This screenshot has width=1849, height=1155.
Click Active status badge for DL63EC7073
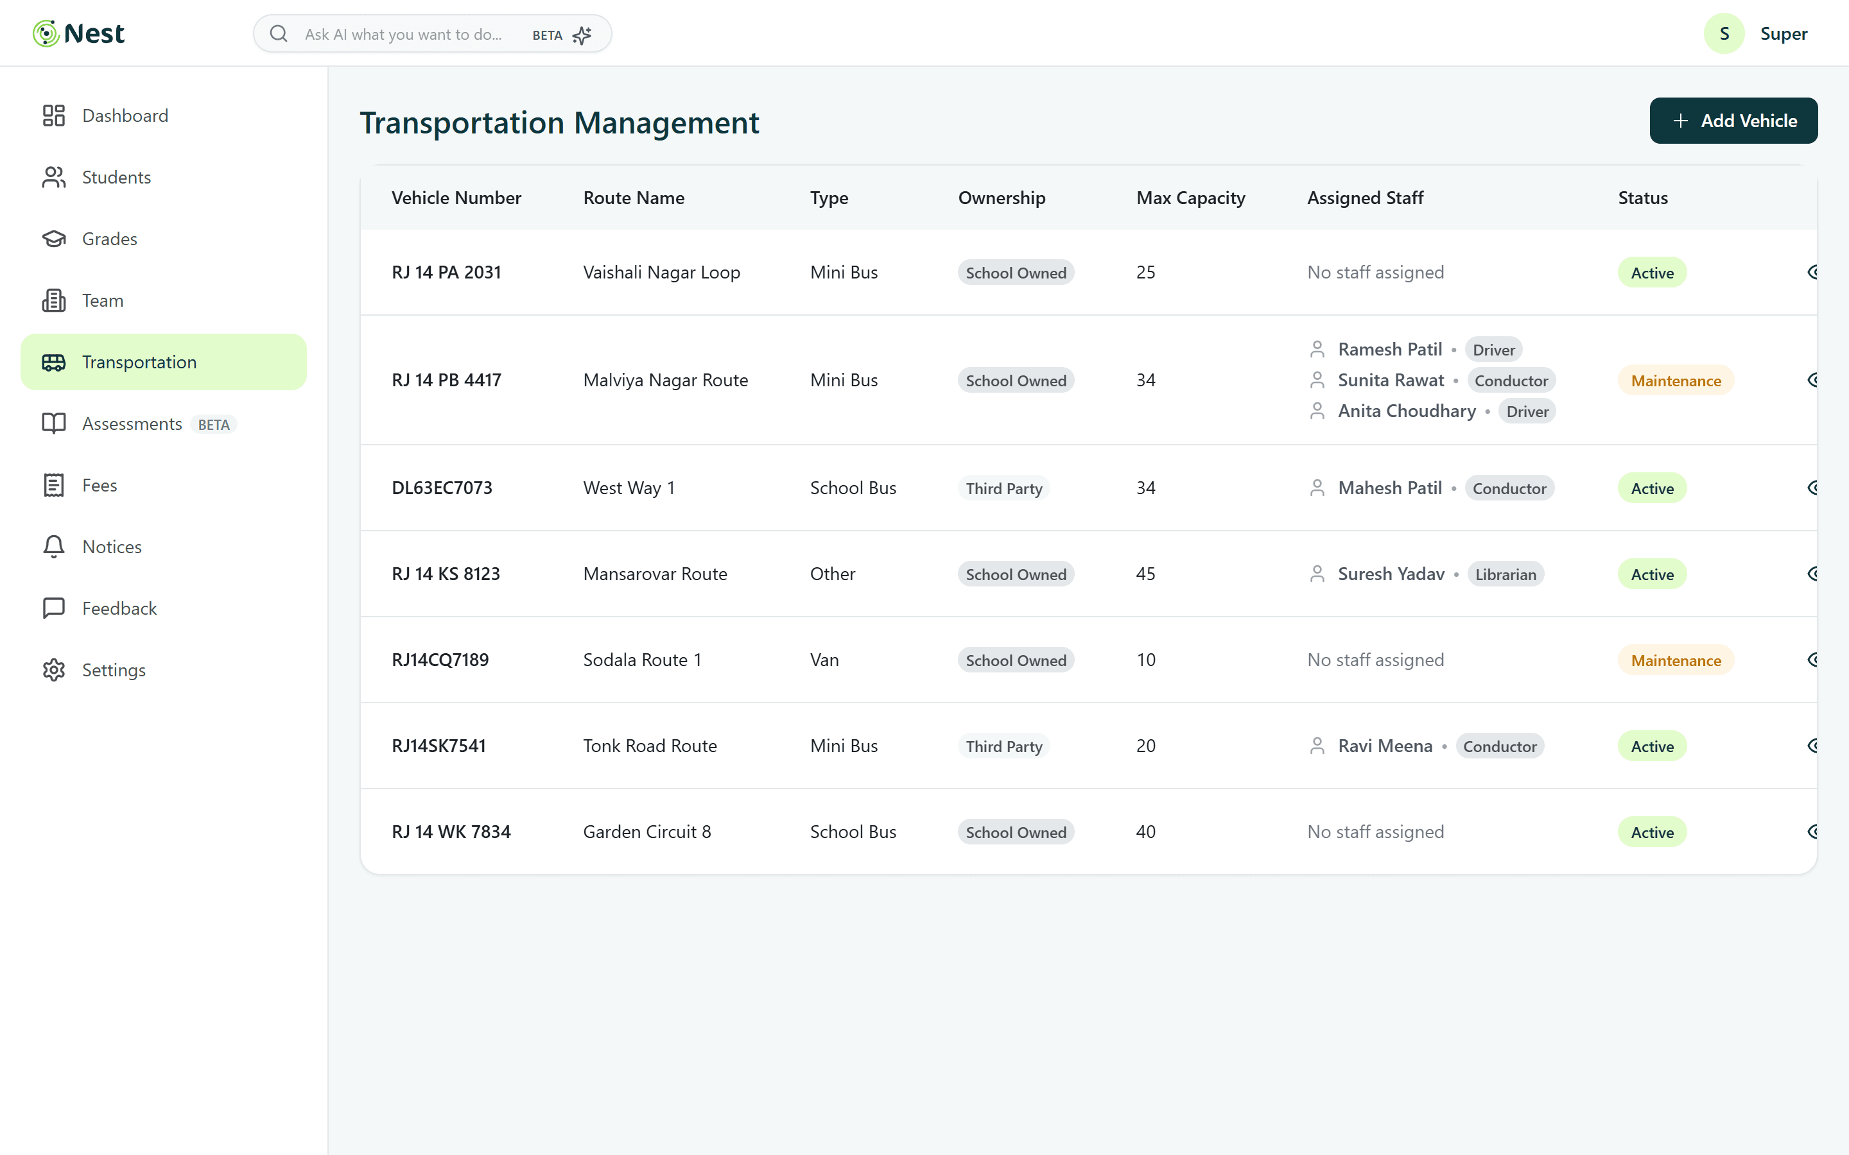click(1652, 488)
